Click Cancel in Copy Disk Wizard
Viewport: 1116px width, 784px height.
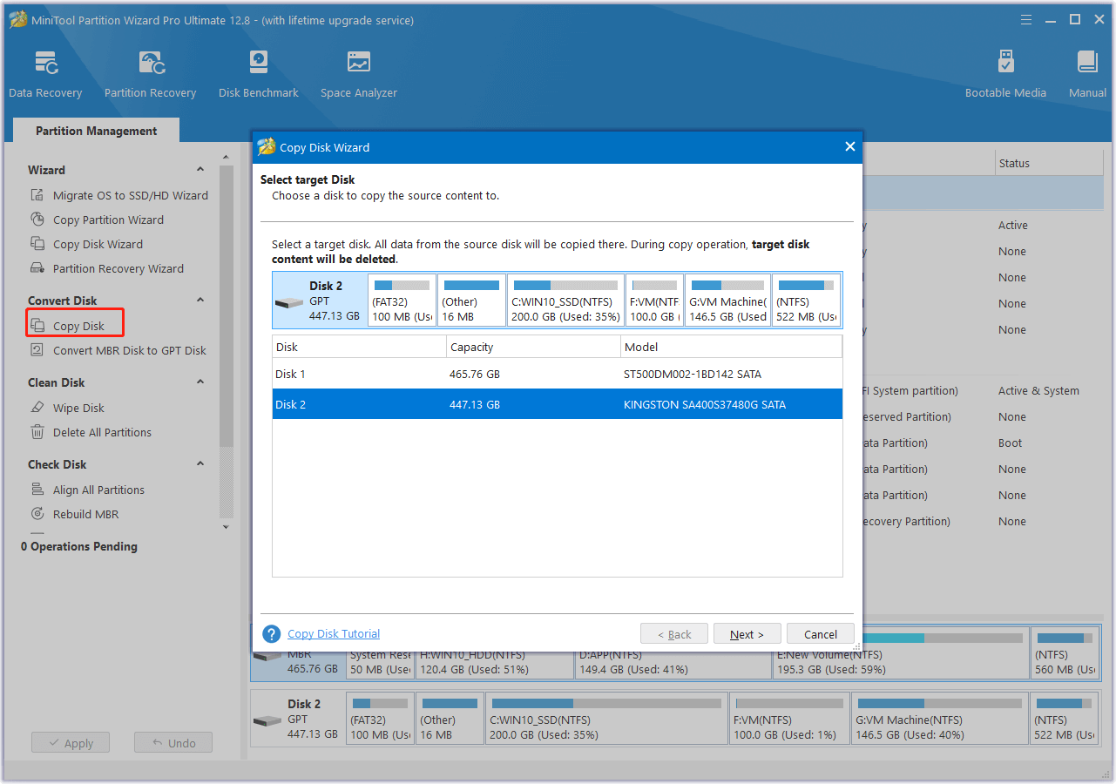click(821, 634)
